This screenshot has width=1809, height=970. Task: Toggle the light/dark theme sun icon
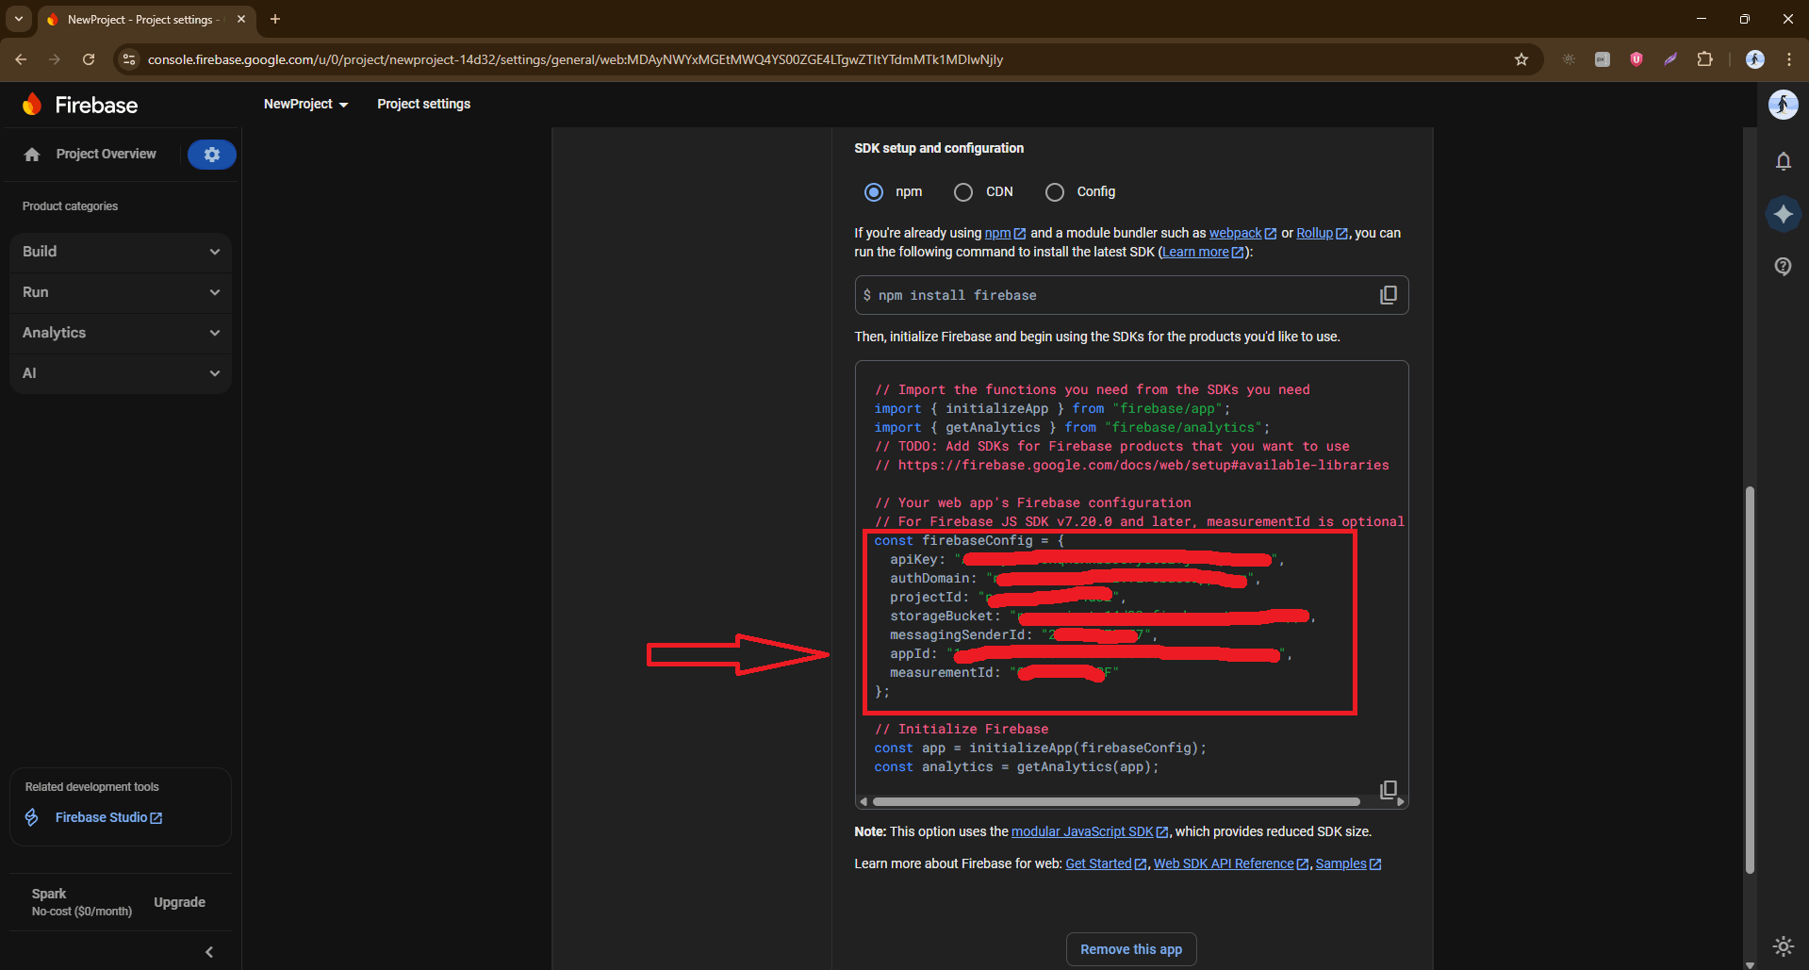(x=1783, y=945)
